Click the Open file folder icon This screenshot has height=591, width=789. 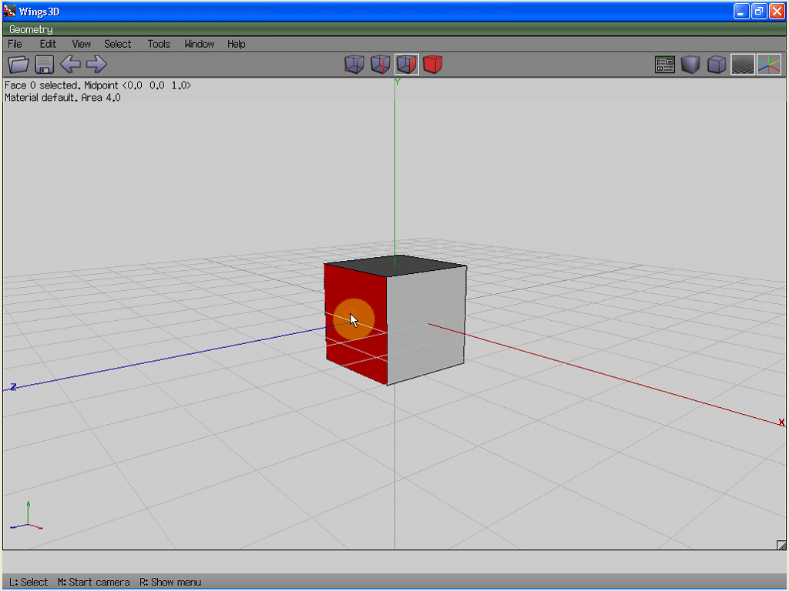click(18, 65)
